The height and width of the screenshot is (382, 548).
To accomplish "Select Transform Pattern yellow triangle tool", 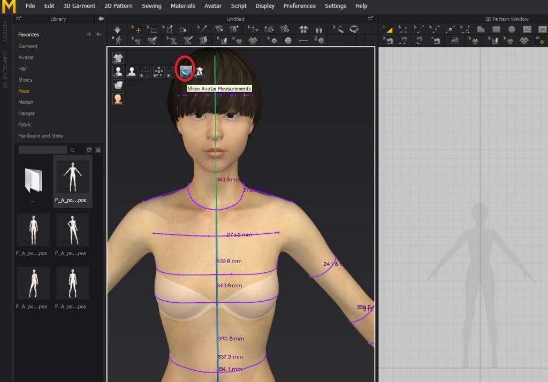I will click(388, 30).
